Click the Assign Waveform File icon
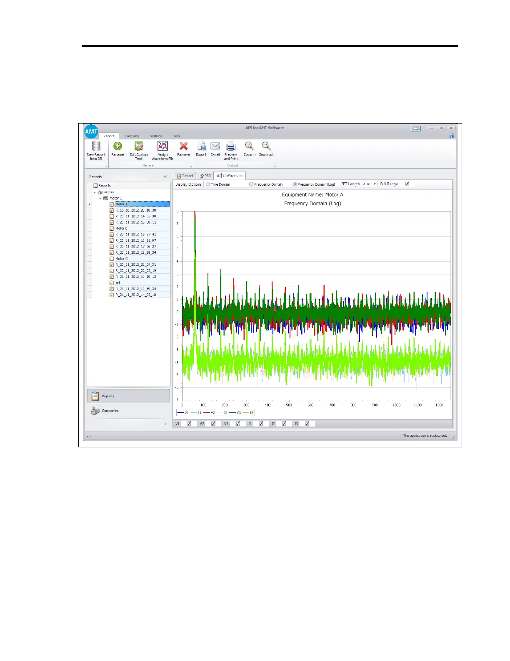 pyautogui.click(x=162, y=146)
